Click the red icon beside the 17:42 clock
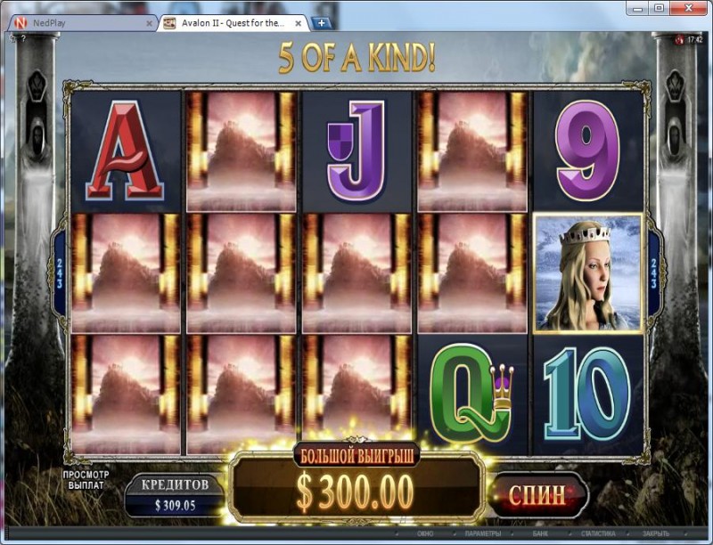Viewport: 713px width, 545px height. tap(679, 40)
